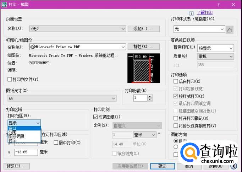
Task: Toggle 打印对象线宽 checkbox
Action: (x=176, y=89)
